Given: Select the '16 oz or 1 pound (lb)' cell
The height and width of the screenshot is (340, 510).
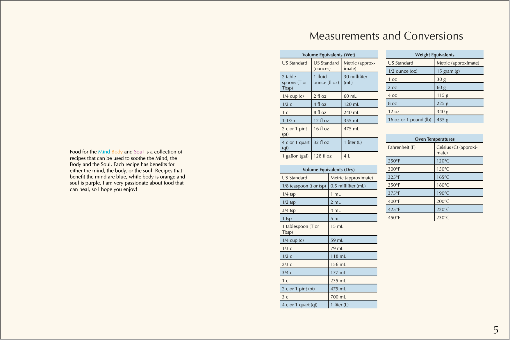Looking at the screenshot, I should pos(410,119).
